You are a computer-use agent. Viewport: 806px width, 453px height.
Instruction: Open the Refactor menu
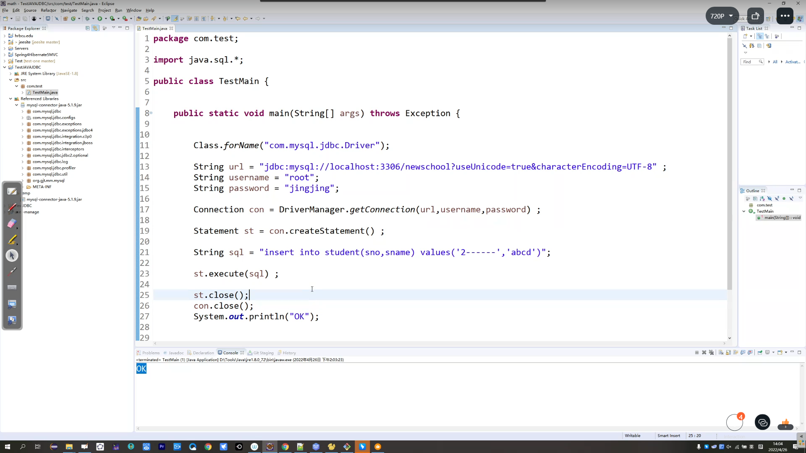point(48,10)
